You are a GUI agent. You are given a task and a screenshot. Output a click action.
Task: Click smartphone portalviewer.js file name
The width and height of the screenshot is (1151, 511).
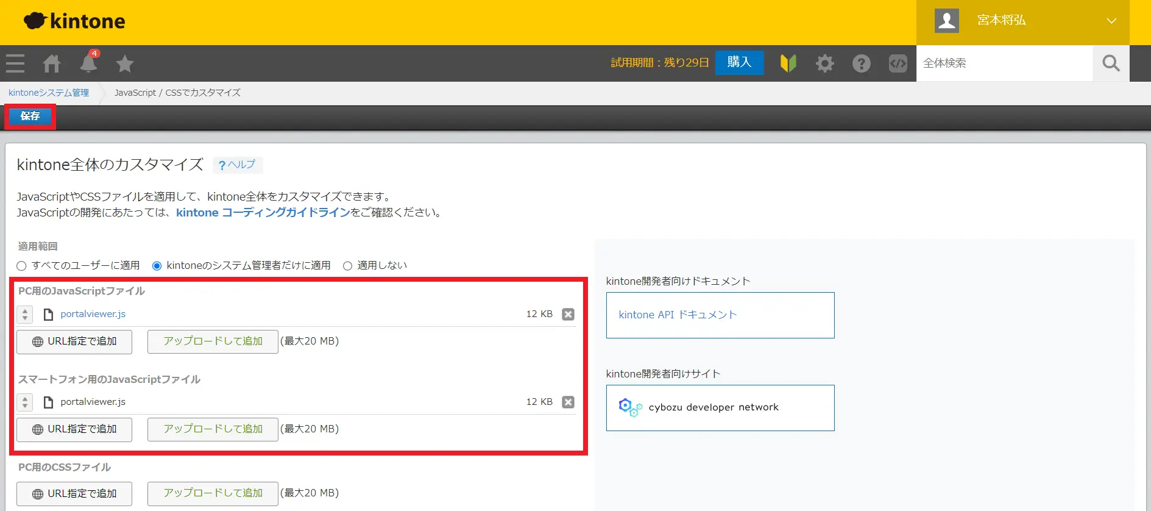[x=93, y=402]
